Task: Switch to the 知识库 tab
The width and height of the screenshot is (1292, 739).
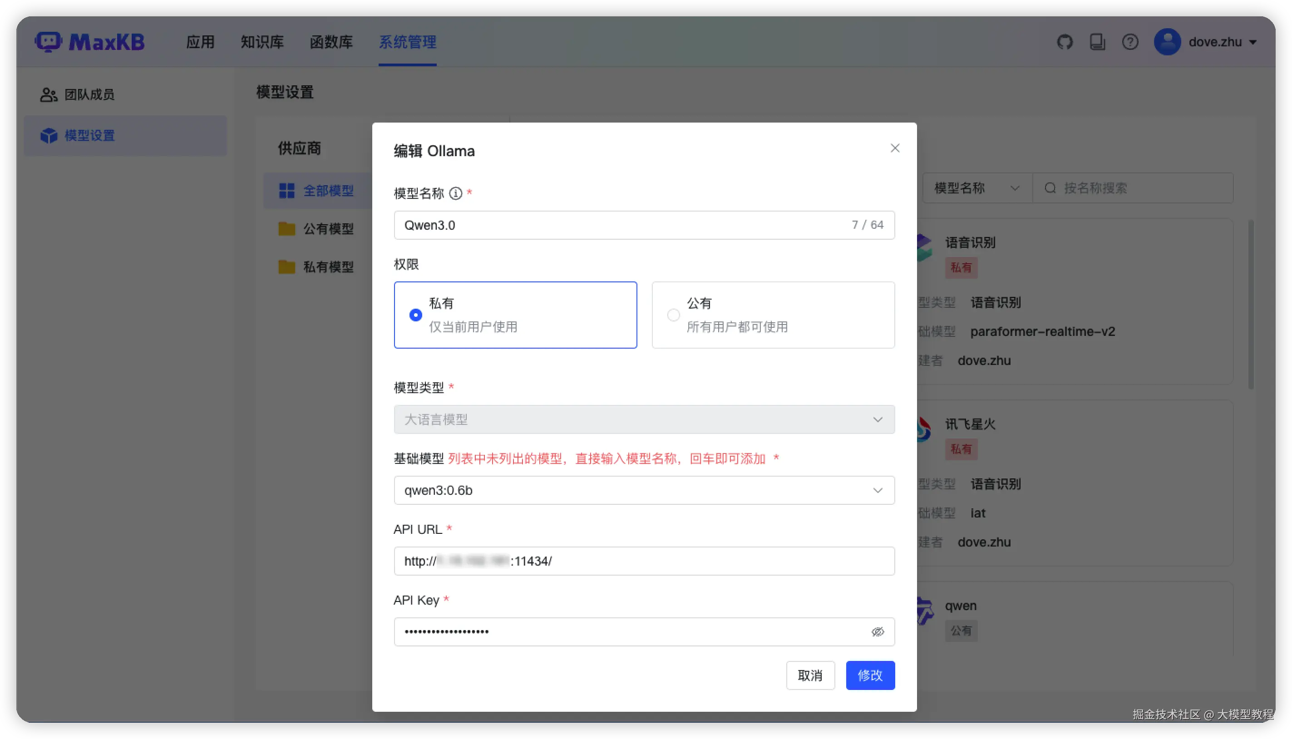Action: 262,42
